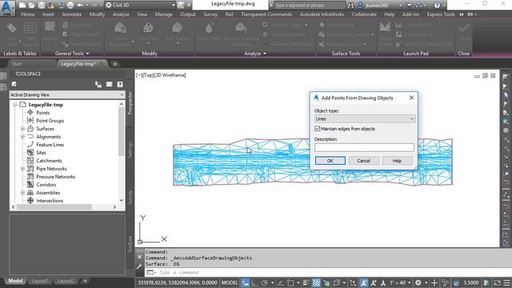
Task: Select Corridors in the tree
Action: (46, 185)
